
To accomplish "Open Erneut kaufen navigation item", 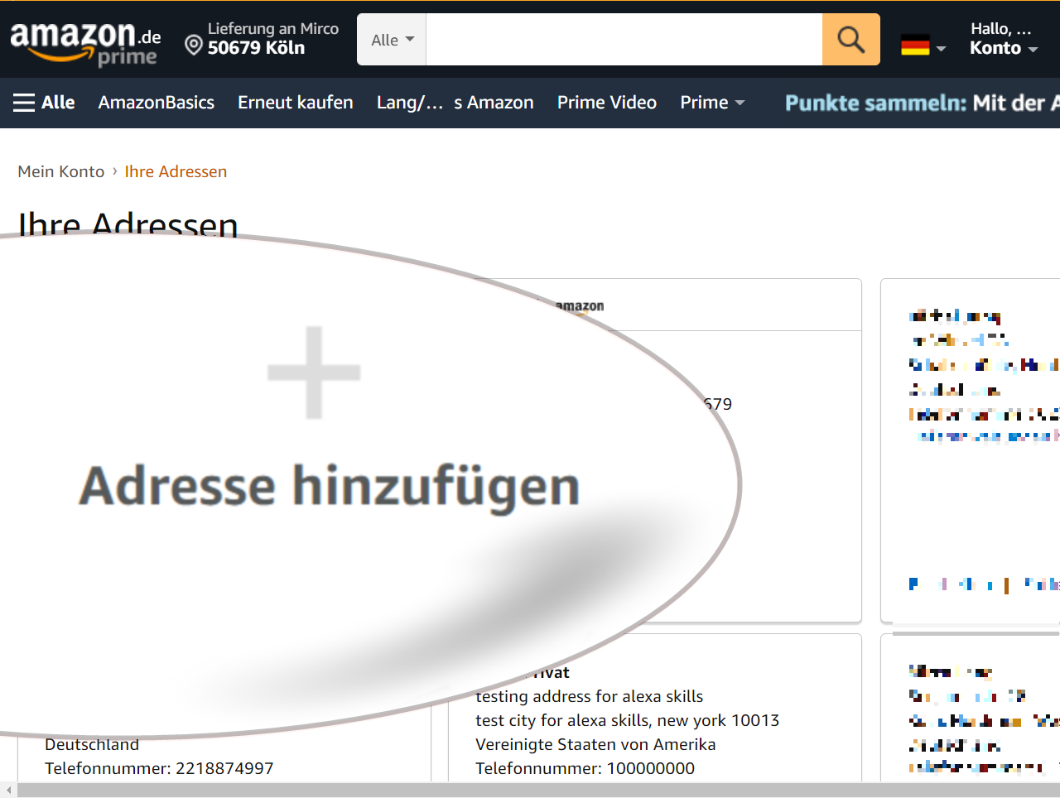I will (296, 103).
